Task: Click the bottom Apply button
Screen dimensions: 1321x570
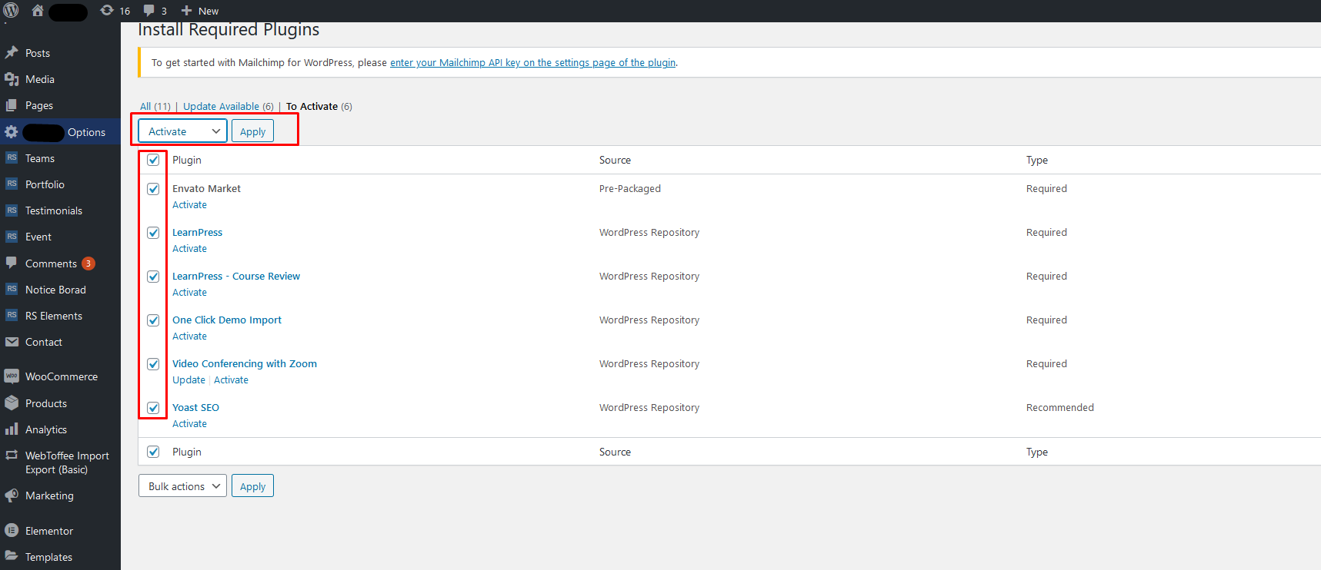Action: pyautogui.click(x=252, y=486)
